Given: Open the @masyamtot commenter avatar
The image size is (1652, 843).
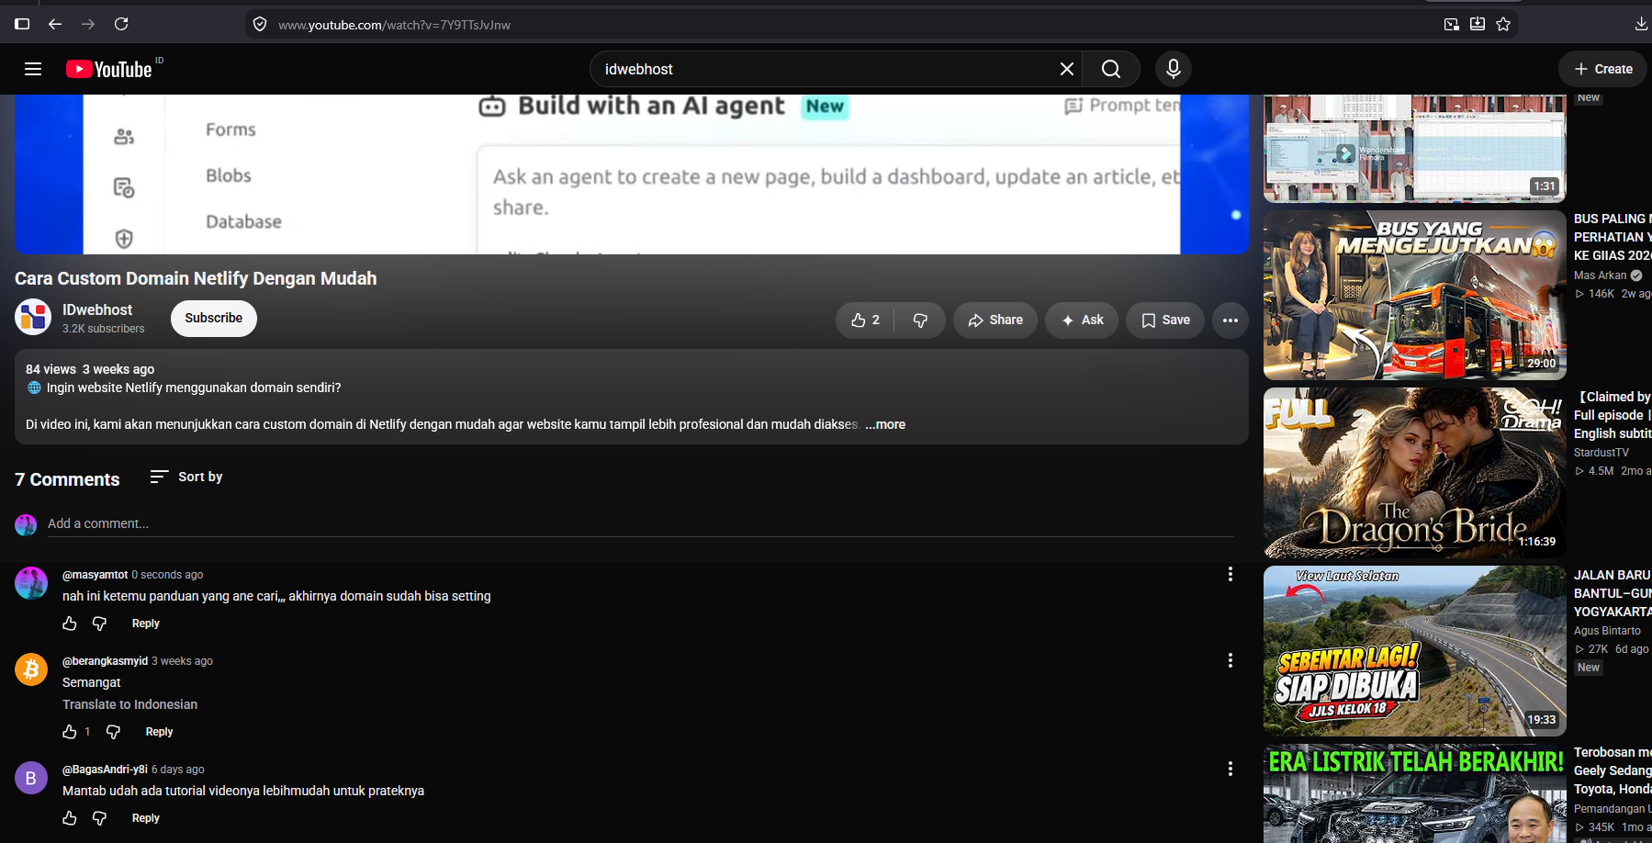Looking at the screenshot, I should click(31, 583).
